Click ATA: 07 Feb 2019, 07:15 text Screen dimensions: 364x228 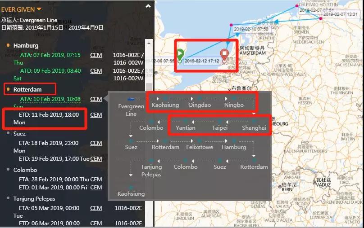click(50, 55)
